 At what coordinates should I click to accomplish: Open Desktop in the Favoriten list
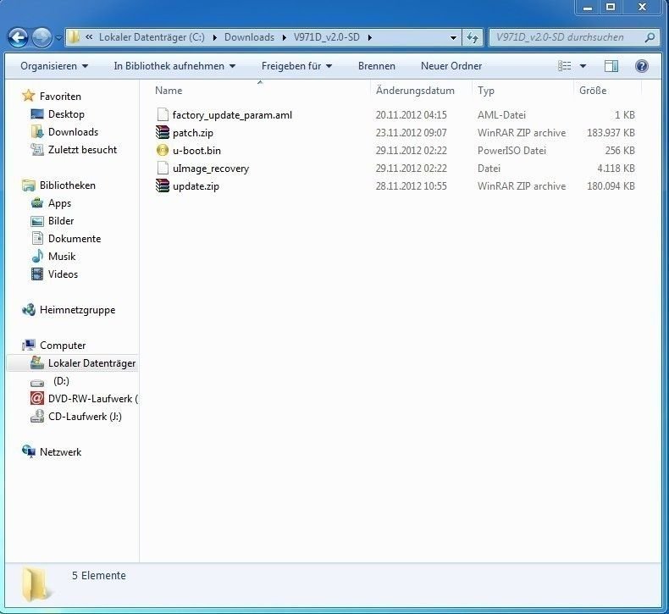66,114
